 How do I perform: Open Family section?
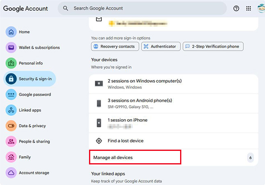tap(25, 157)
